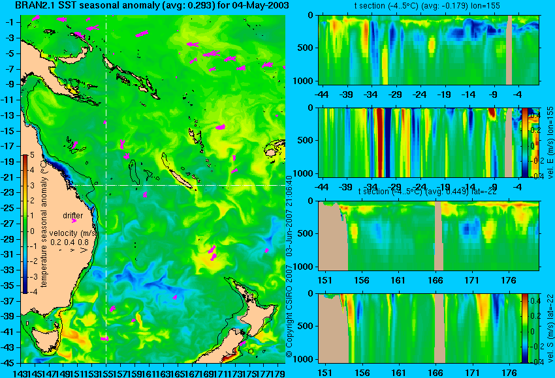Click the "5" tick on temperature colour bar
Viewport: 555px width, 378px height.
tap(32, 154)
